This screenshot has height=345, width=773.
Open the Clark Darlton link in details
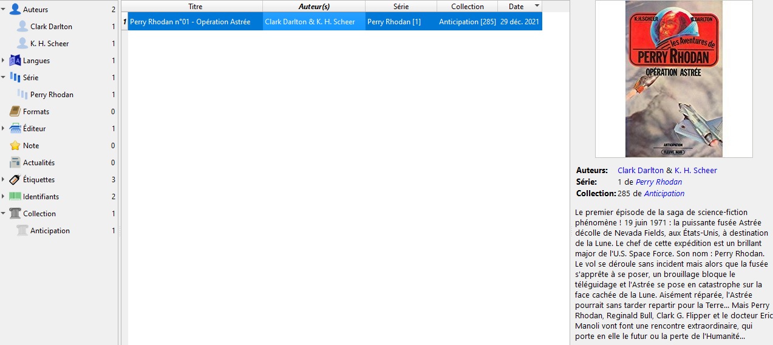pos(641,171)
